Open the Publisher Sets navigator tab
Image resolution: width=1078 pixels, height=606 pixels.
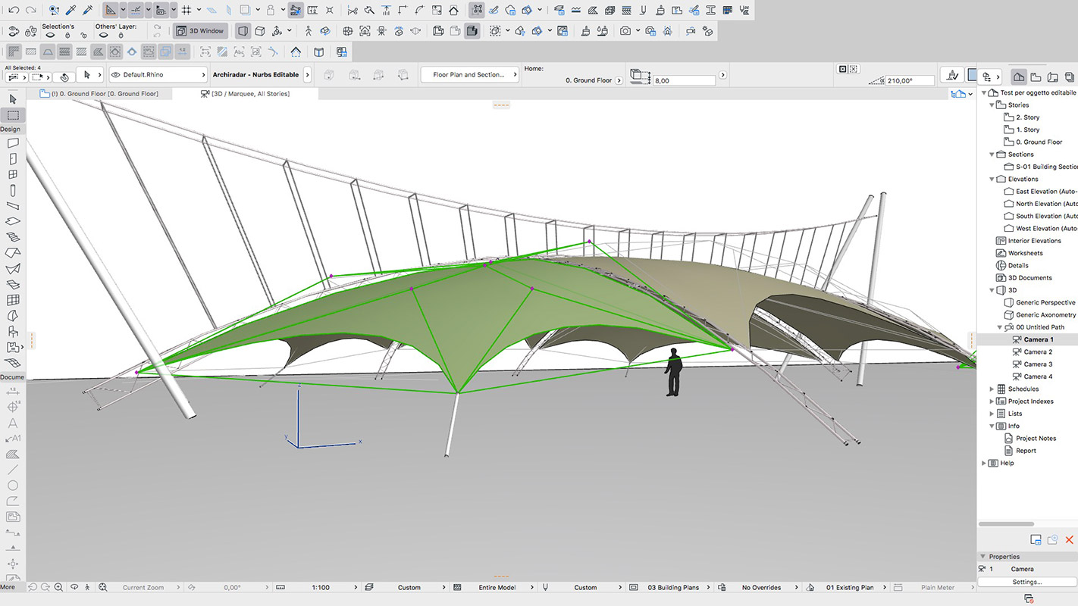[1069, 77]
